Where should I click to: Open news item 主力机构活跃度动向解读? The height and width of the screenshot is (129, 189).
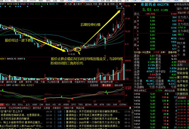click(x=15, y=119)
